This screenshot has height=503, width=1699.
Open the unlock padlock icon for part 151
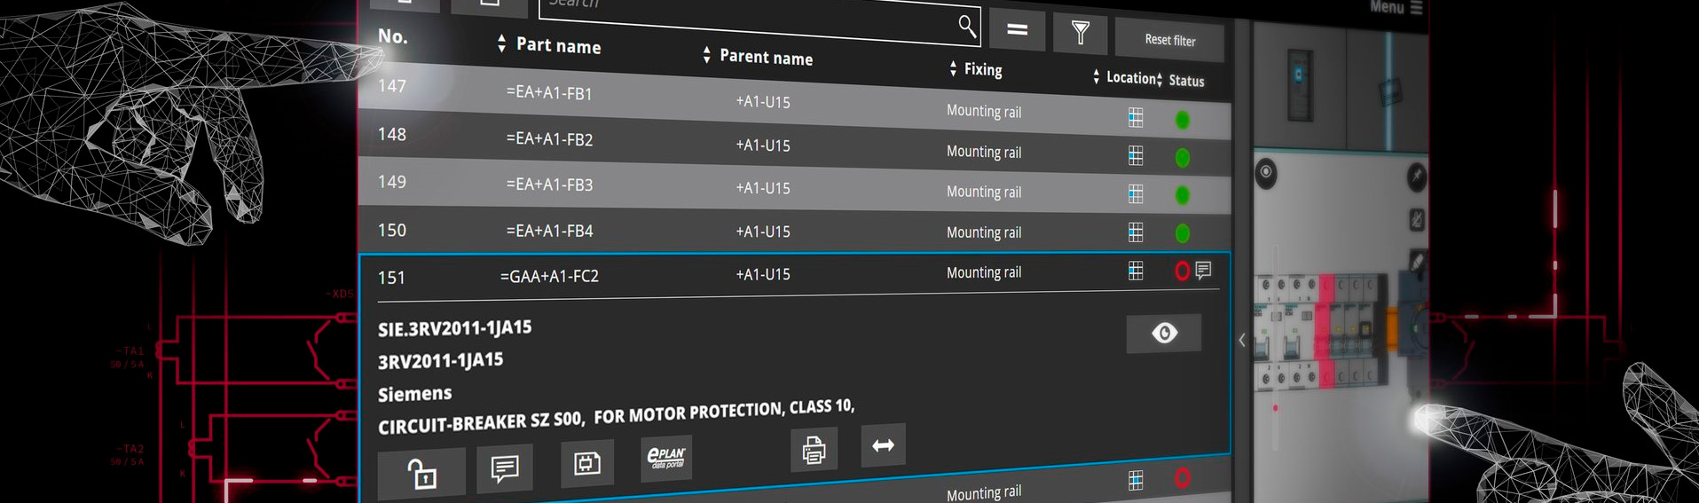(421, 474)
